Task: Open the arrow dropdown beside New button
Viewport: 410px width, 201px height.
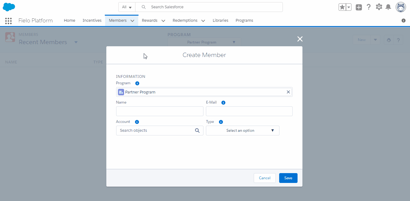Action: point(375,40)
